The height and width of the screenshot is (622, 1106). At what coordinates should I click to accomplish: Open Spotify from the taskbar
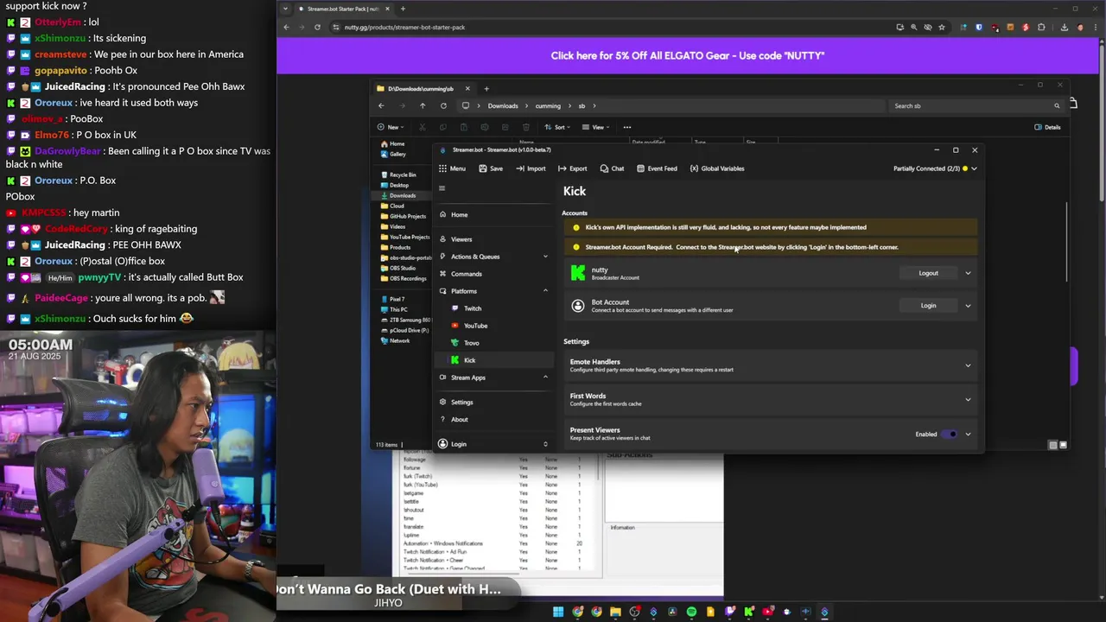click(691, 612)
